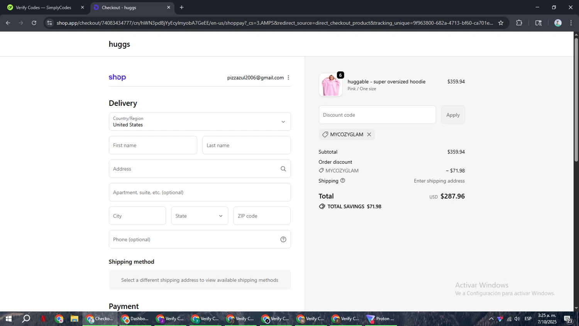The height and width of the screenshot is (326, 579).
Task: Open Windows Start menu
Action: coord(8,319)
